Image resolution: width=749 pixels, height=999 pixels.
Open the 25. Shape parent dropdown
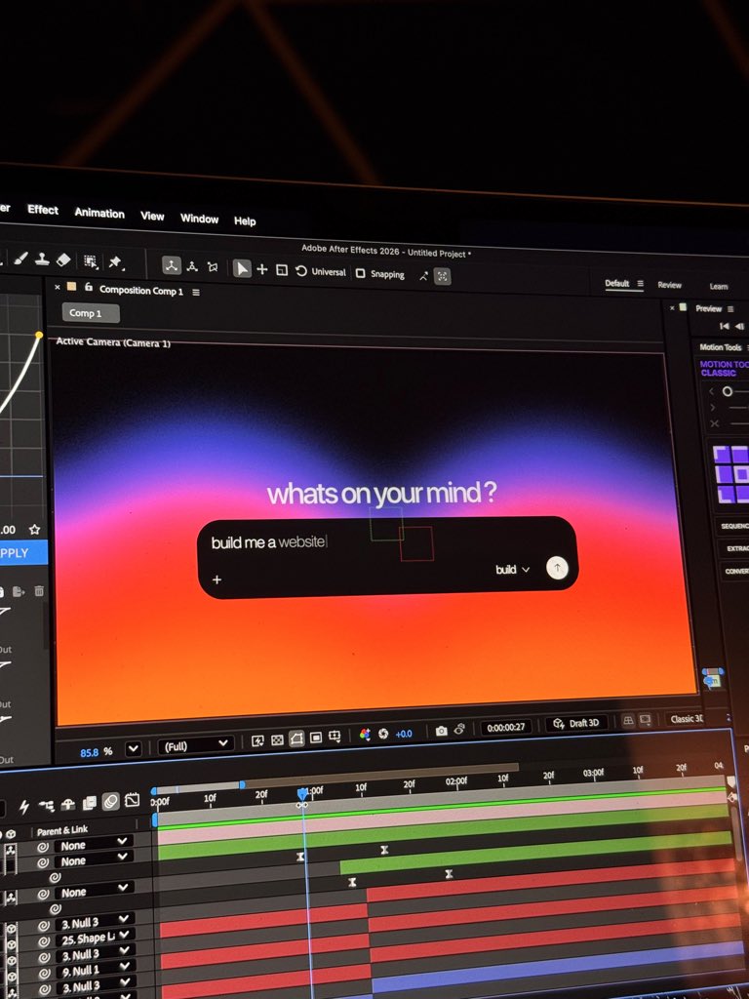(x=95, y=938)
